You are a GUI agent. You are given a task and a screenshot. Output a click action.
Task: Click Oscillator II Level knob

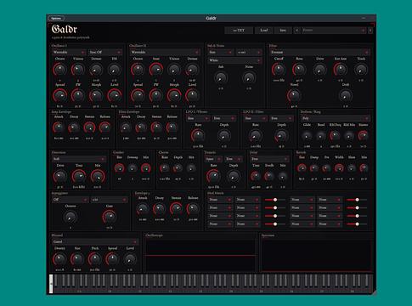[192, 96]
